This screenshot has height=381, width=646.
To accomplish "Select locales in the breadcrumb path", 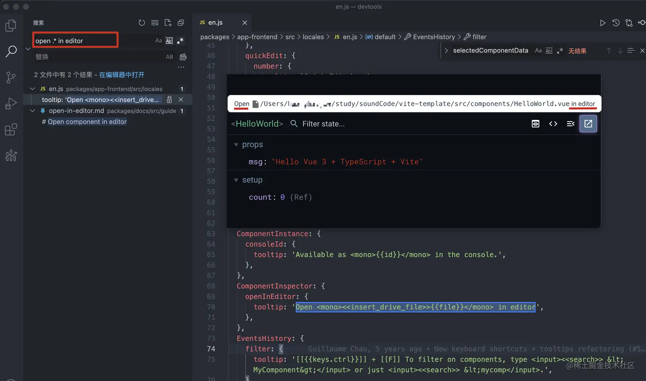I will (x=313, y=37).
